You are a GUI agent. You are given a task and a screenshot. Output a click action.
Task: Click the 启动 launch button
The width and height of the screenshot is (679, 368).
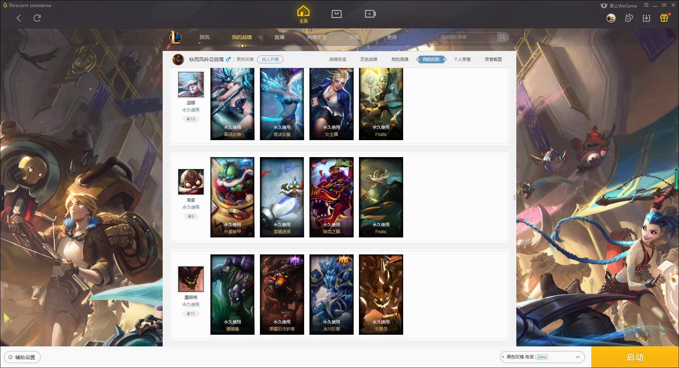635,357
